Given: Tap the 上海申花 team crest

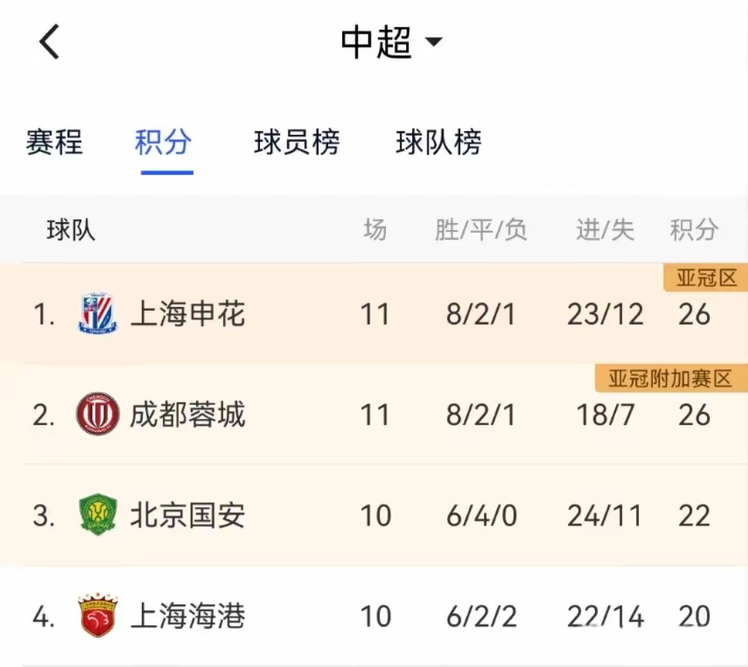Looking at the screenshot, I should pos(97,315).
